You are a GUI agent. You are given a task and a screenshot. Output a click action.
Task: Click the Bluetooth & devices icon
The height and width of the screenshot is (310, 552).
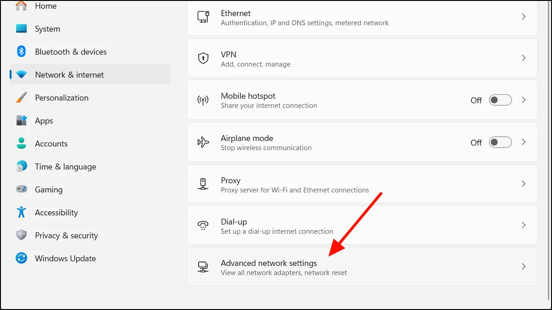21,51
